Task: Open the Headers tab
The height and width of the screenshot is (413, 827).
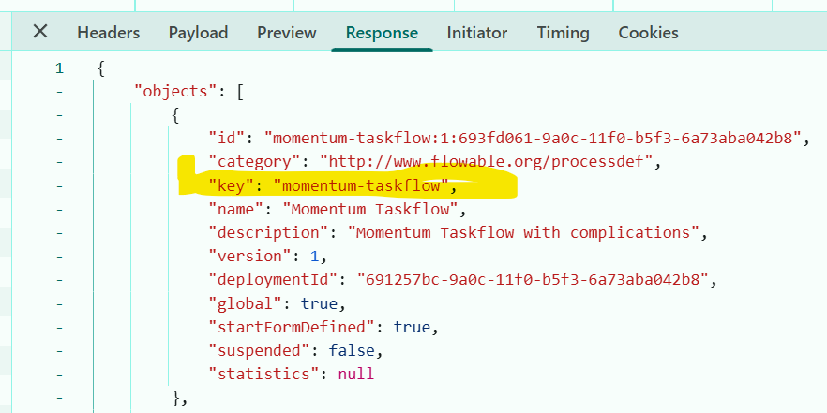Action: click(108, 33)
